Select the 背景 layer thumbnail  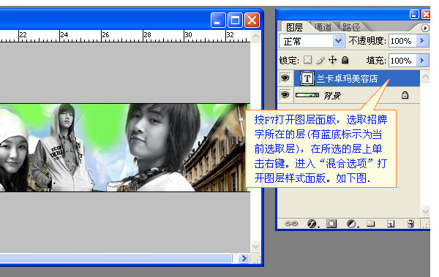pos(307,95)
